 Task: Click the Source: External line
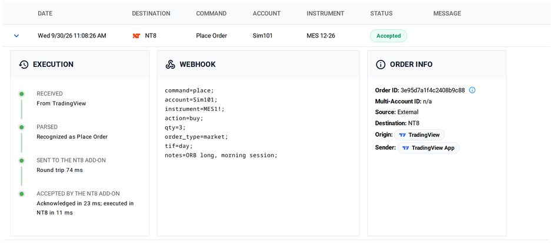(x=397, y=112)
